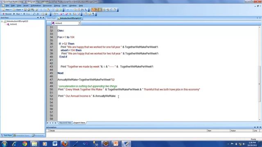Open the New button dropdown arrow
The image size is (262, 147).
pos(11,10)
